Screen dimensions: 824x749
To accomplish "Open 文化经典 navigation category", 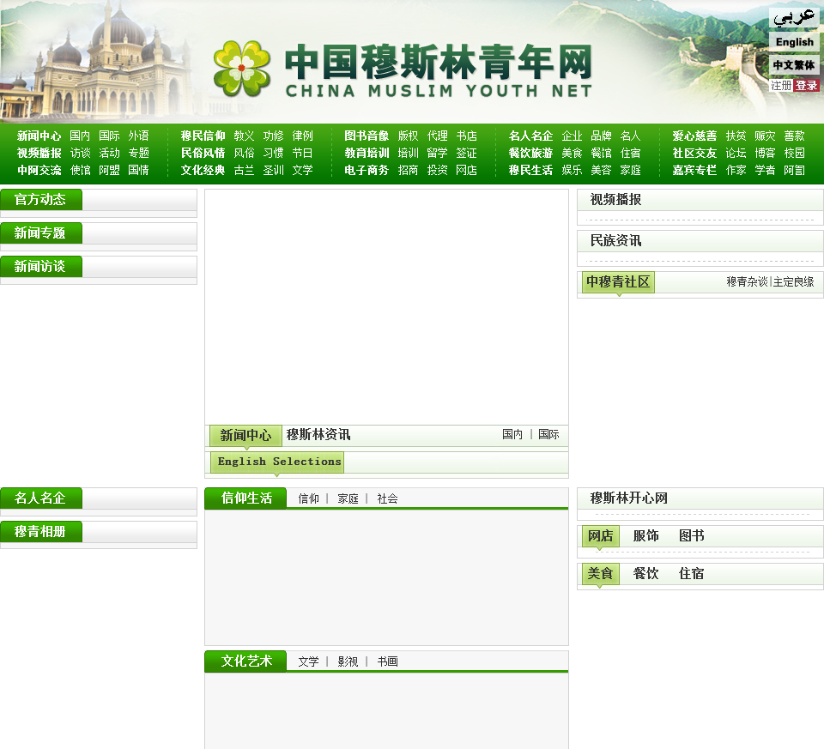I will [x=203, y=170].
